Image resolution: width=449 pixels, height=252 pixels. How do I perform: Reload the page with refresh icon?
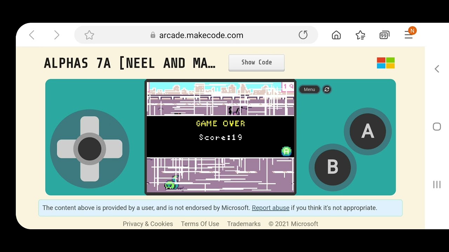(x=303, y=35)
